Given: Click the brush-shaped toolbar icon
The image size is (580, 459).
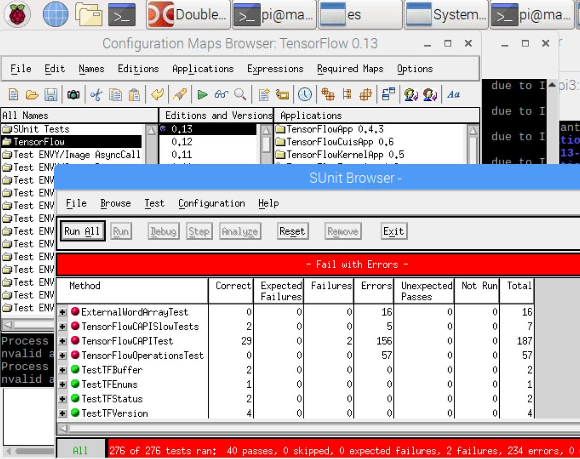Looking at the screenshot, I should 180,95.
